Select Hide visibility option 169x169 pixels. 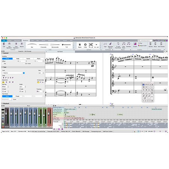pyautogui.click(x=18, y=59)
